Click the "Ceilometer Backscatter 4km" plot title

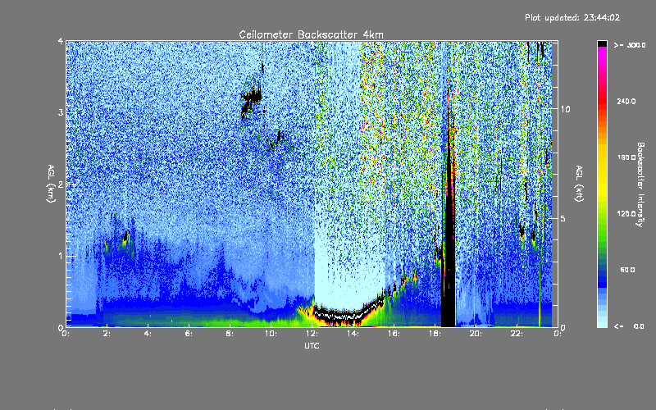311,34
